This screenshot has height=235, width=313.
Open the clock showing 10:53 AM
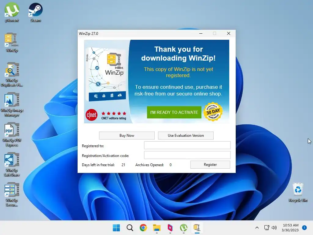coord(290,228)
